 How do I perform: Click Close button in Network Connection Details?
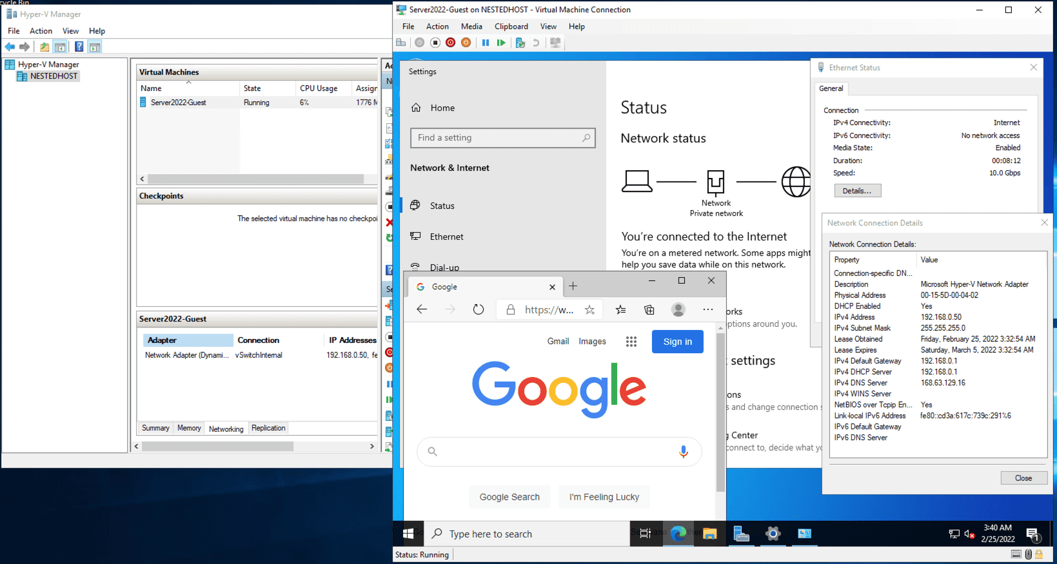click(1023, 478)
